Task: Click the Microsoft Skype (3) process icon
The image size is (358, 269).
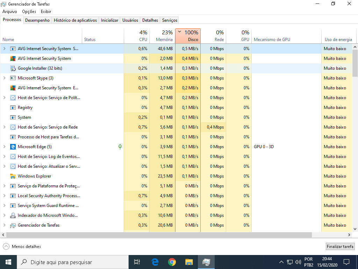Action: tap(13, 78)
